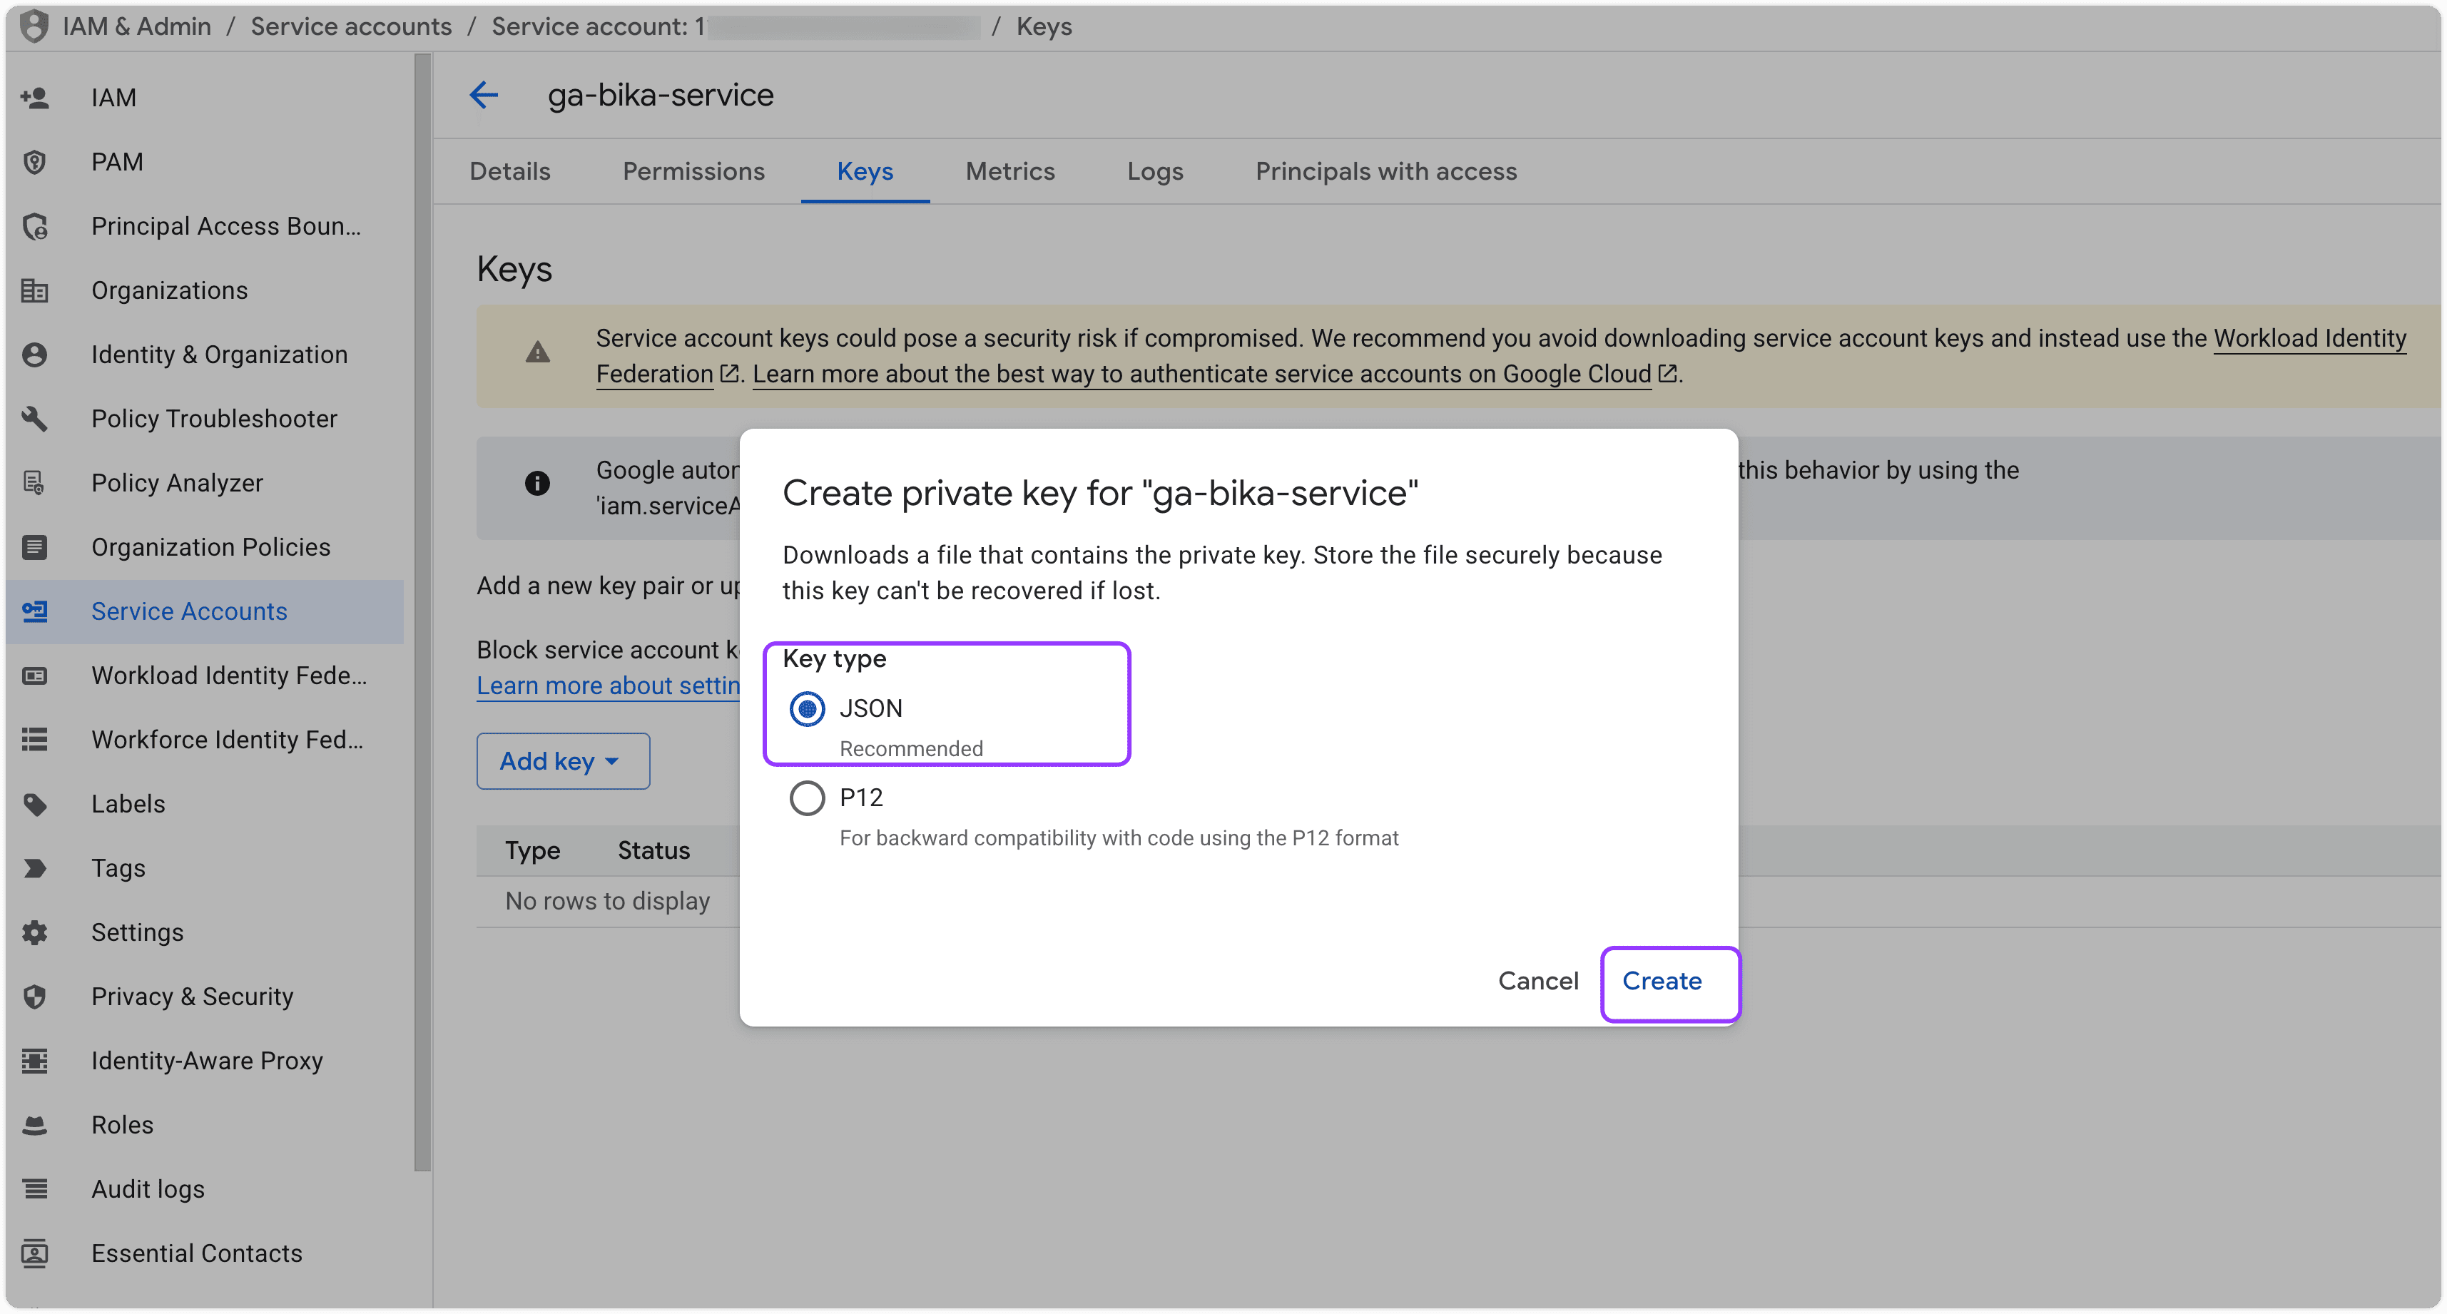Cancel the create private key dialog
The image size is (2447, 1314).
1538,982
